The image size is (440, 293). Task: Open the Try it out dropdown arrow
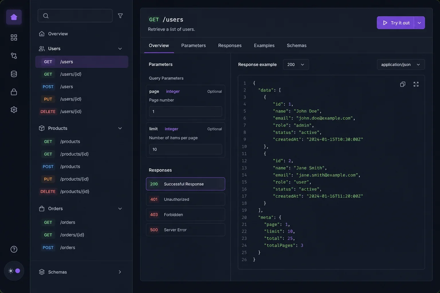419,23
